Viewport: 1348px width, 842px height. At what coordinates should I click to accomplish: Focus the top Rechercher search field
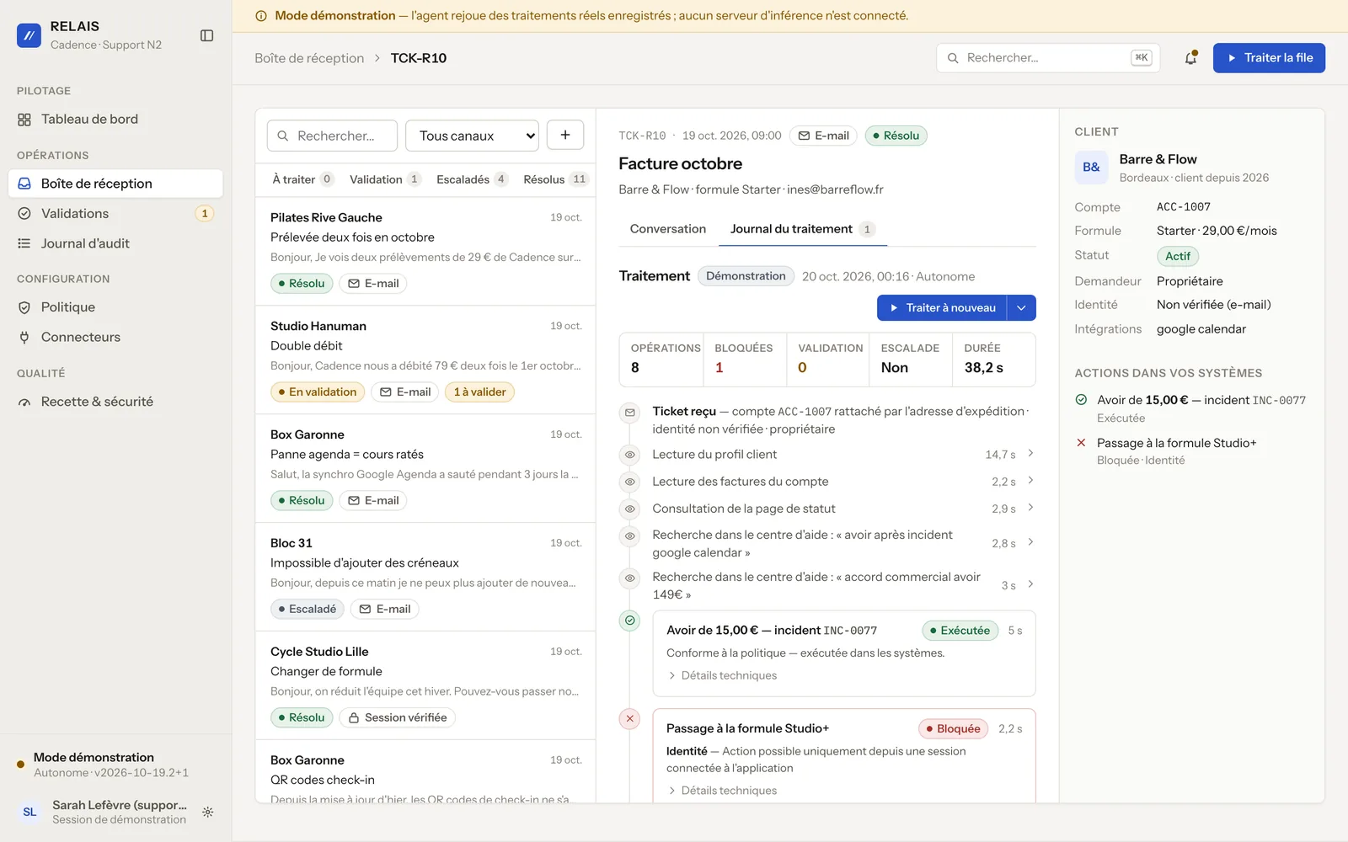point(1048,58)
